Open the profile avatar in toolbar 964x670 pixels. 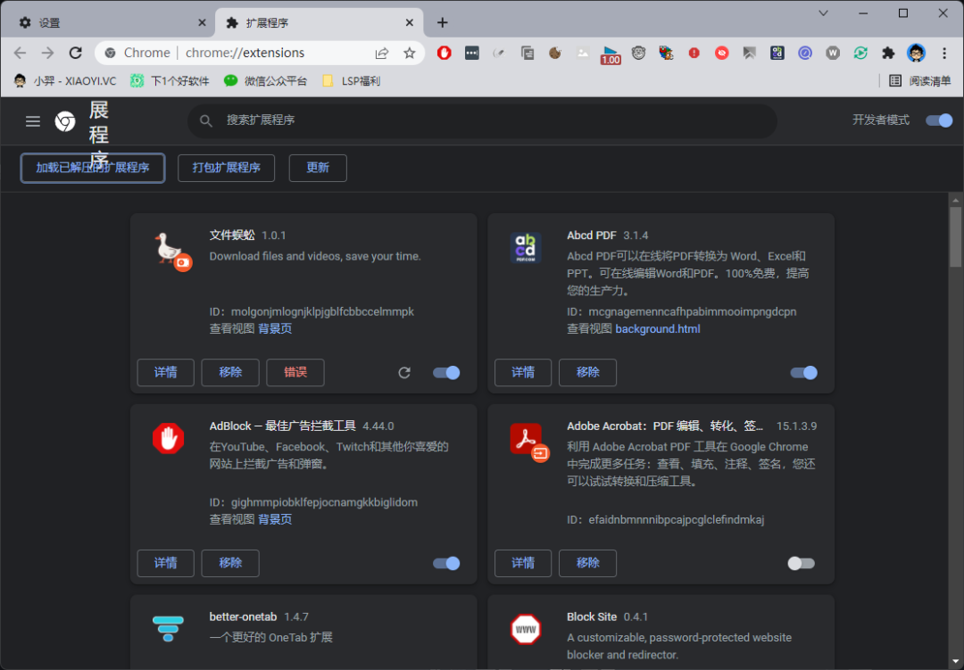[x=916, y=53]
